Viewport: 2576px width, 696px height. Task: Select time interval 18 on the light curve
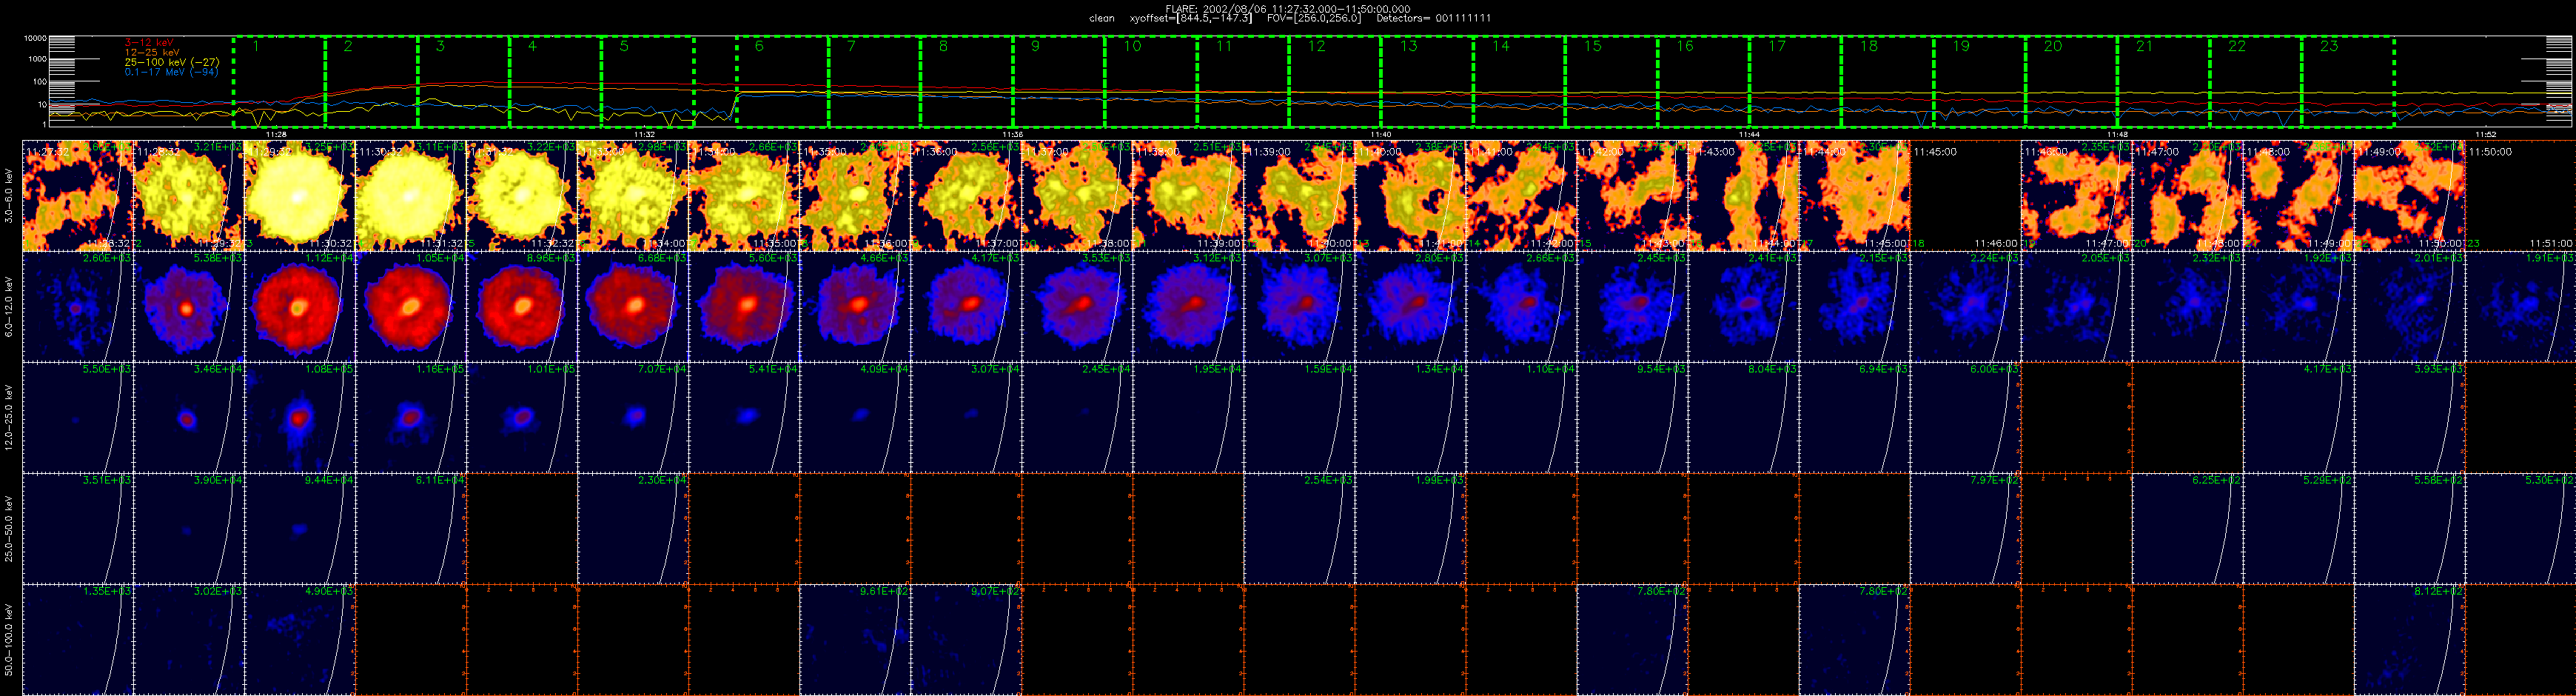click(x=1886, y=82)
